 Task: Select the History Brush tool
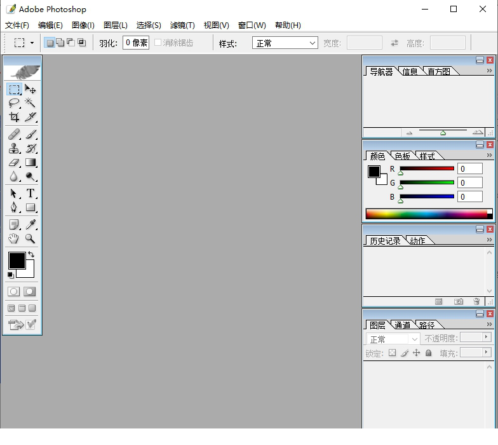pyautogui.click(x=30, y=148)
